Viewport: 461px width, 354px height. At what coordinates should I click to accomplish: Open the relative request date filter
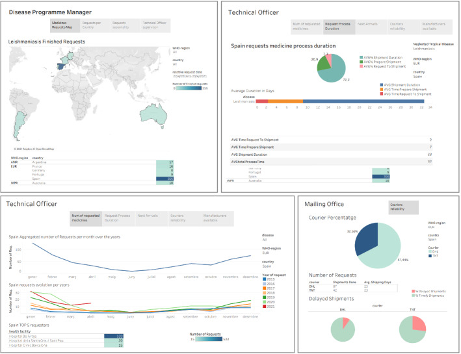coord(190,74)
